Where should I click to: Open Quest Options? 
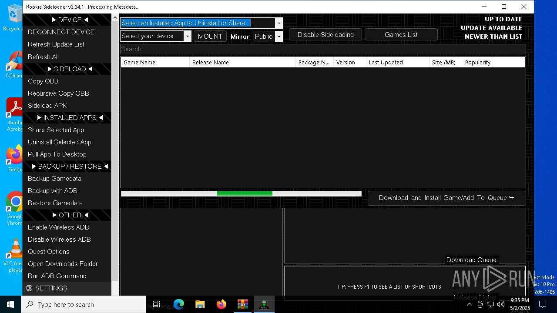coord(67,252)
